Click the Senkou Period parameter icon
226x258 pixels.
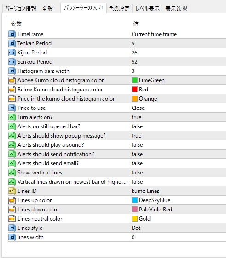coord(12,62)
